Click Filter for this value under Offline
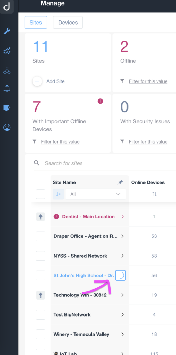The height and width of the screenshot is (355, 176). [x=148, y=81]
